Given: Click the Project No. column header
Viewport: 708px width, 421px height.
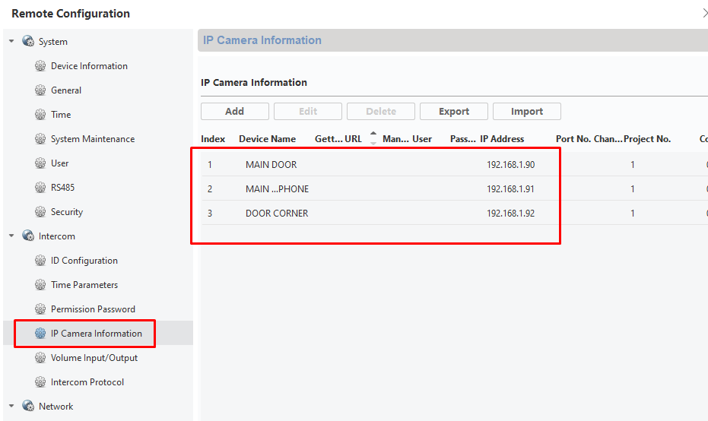Looking at the screenshot, I should coord(647,139).
